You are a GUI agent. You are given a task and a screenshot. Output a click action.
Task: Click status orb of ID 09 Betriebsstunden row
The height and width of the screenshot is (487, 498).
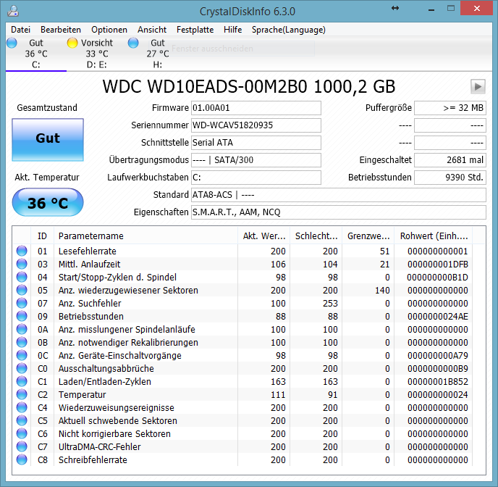pos(22,316)
